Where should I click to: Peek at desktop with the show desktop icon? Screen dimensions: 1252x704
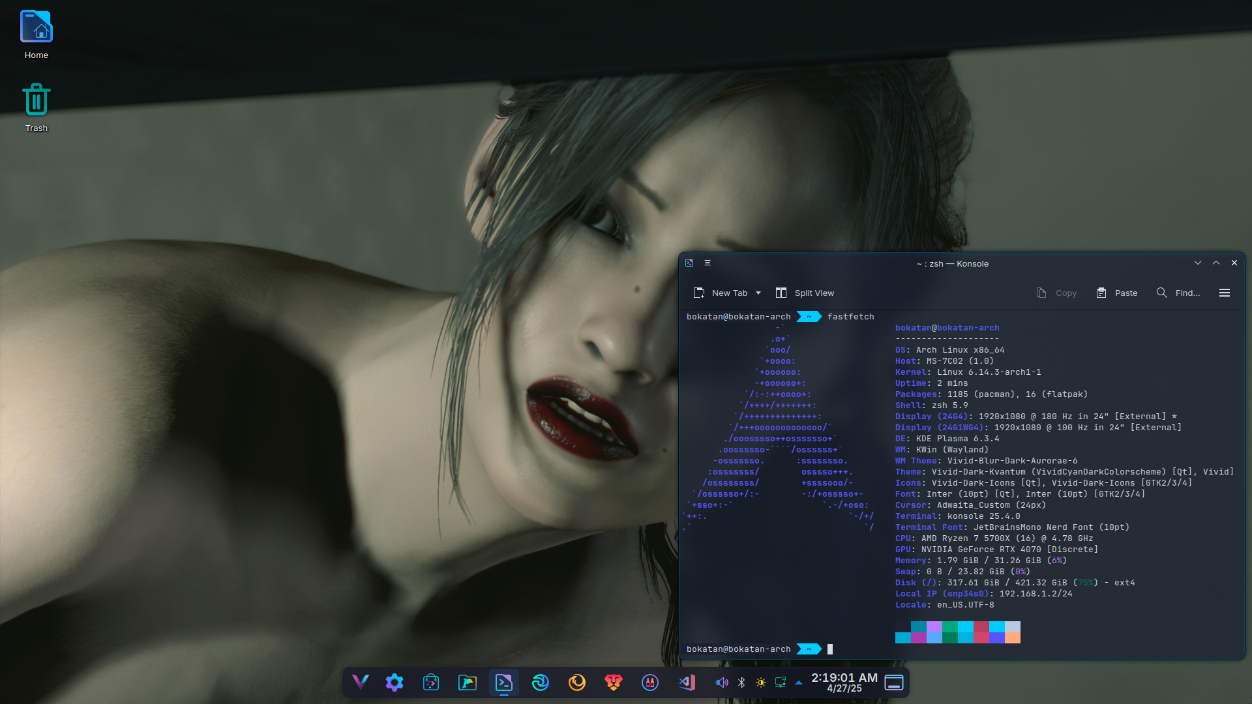(894, 682)
